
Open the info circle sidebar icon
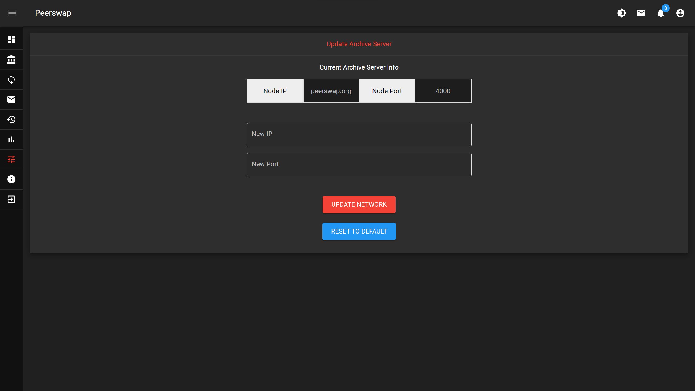11,179
